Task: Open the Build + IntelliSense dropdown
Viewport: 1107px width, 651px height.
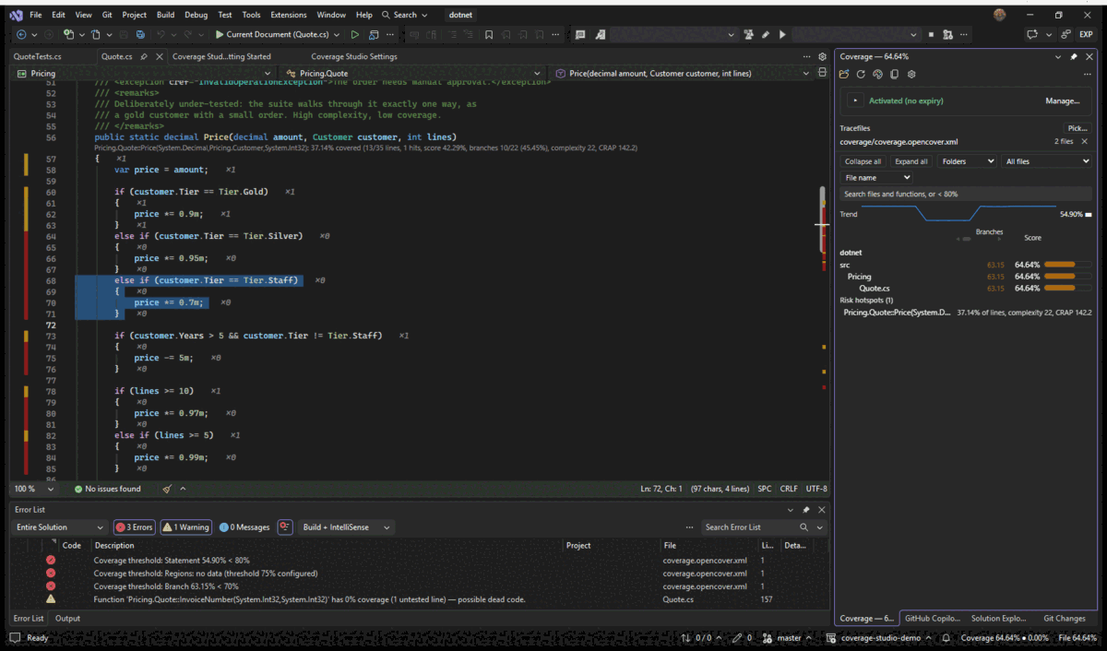Action: (x=346, y=527)
